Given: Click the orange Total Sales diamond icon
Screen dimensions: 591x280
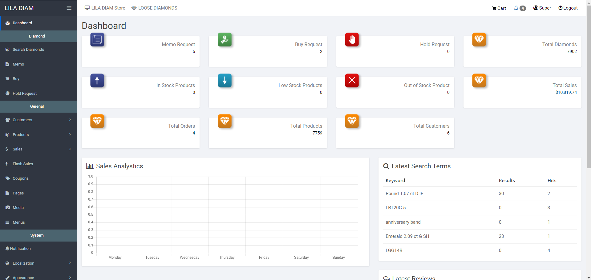Looking at the screenshot, I should (x=479, y=81).
